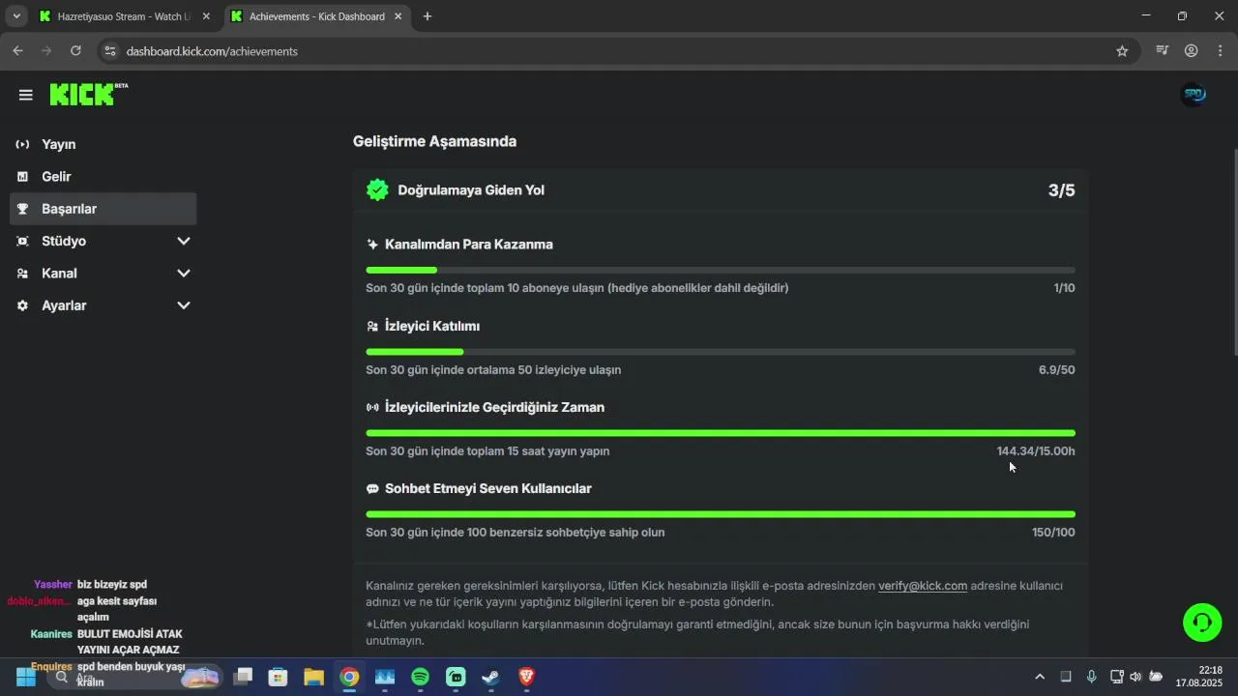Open Task View in the taskbar
1238x696 pixels.
(x=243, y=677)
